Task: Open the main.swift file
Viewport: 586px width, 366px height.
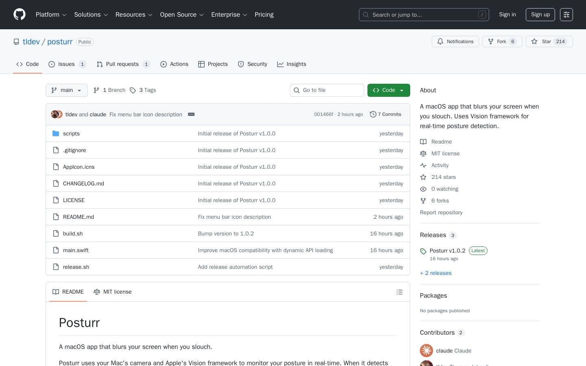Action: click(x=76, y=250)
